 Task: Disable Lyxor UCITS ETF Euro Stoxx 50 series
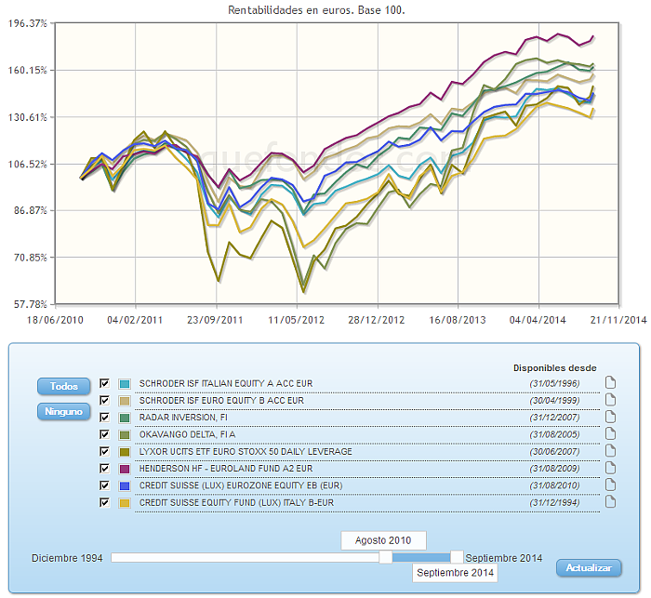[x=104, y=451]
